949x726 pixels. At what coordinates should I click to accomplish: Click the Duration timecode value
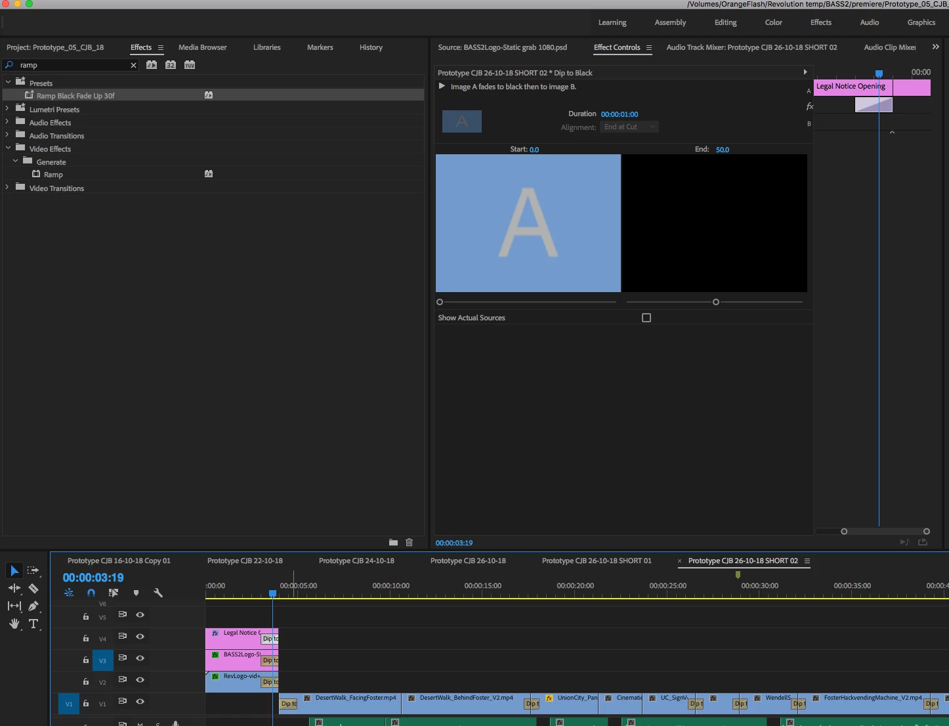click(620, 114)
